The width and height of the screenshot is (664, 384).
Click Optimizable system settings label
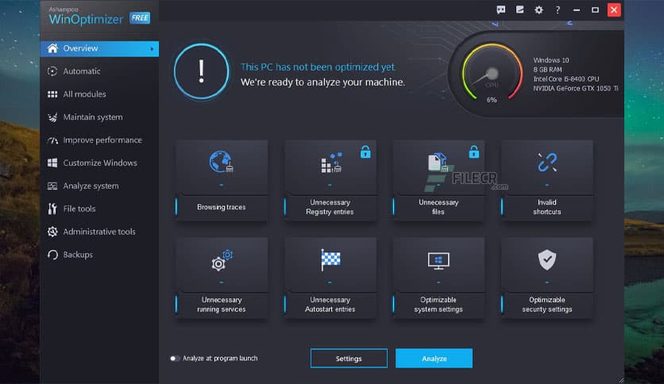click(x=438, y=305)
